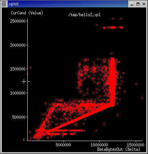Click the /tmp/hello2.xpl plot title
The width and height of the screenshot is (148, 154).
pyautogui.click(x=84, y=15)
